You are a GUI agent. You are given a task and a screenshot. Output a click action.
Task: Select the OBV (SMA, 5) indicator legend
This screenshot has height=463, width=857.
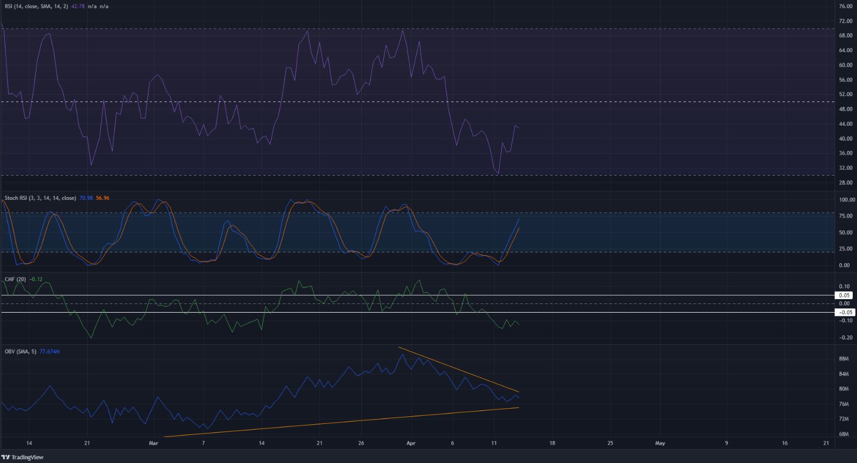[x=21, y=351]
